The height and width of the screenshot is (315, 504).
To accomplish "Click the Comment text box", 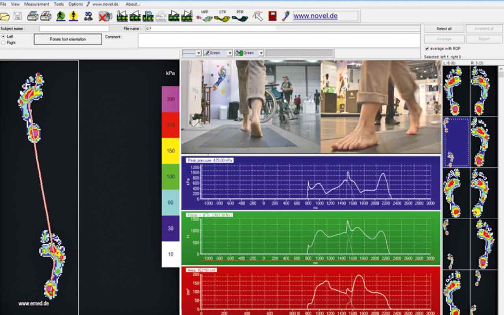I will point(279,41).
